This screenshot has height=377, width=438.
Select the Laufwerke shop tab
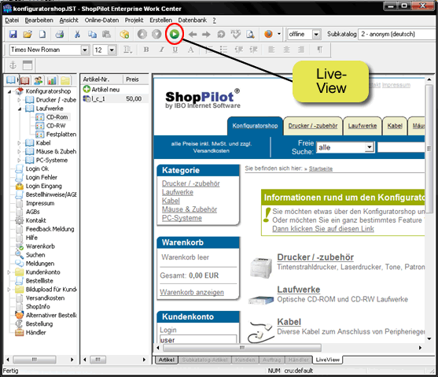362,126
